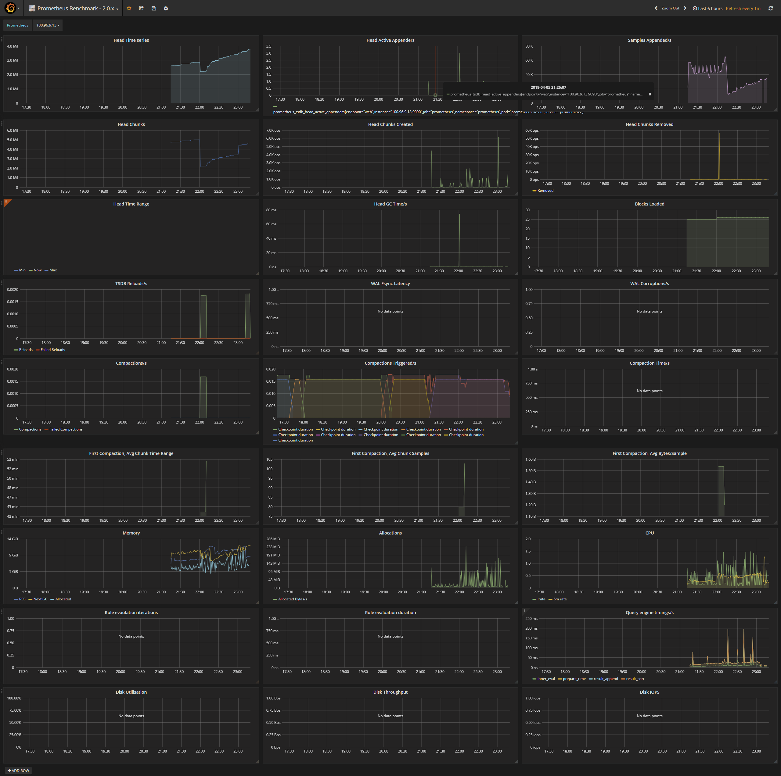The image size is (781, 776).
Task: Click the refresh dashboard icon
Action: pyautogui.click(x=771, y=8)
